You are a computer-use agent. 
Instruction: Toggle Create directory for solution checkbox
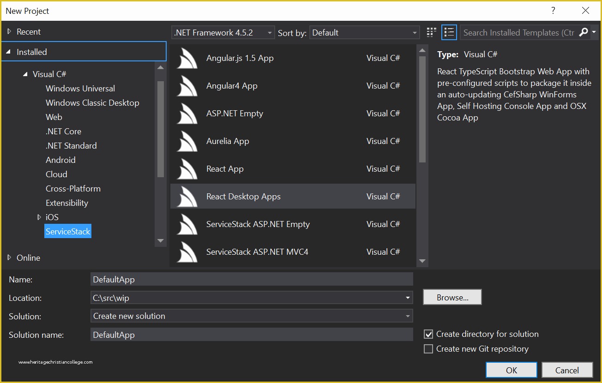point(428,334)
